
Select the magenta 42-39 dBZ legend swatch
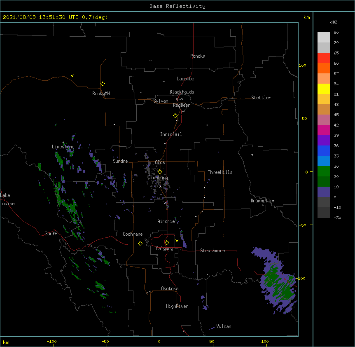(324, 130)
